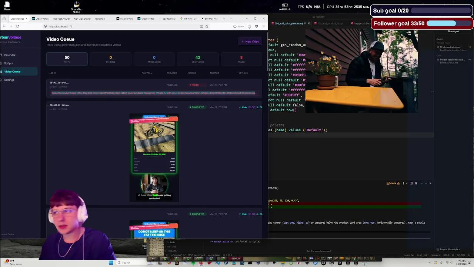Screen dimensions: 474x267
Task: Filter queue by the 42 Completed card
Action: (198, 59)
